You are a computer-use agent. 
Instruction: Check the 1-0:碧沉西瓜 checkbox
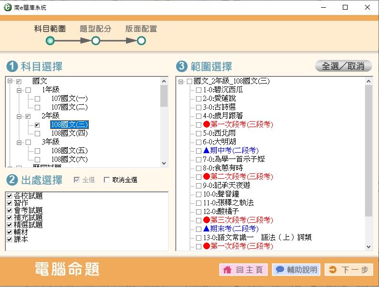tap(198, 90)
